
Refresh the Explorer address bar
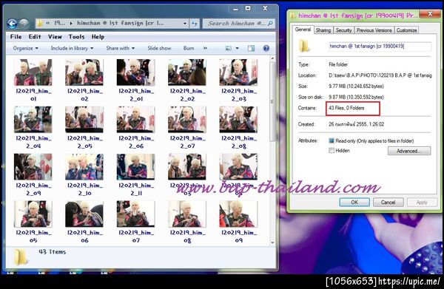[194, 24]
